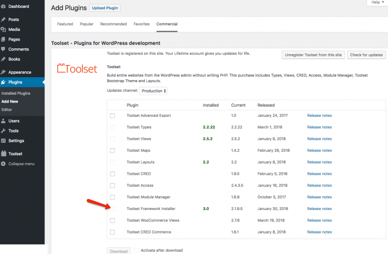Enable Activate after download checkbox

pos(137,250)
